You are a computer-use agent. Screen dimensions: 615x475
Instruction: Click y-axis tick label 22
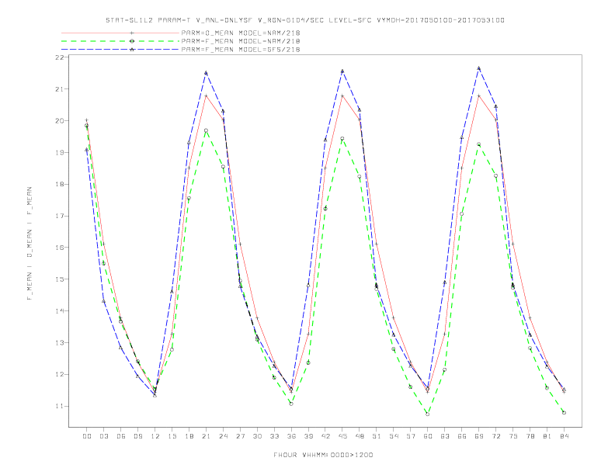(x=59, y=57)
